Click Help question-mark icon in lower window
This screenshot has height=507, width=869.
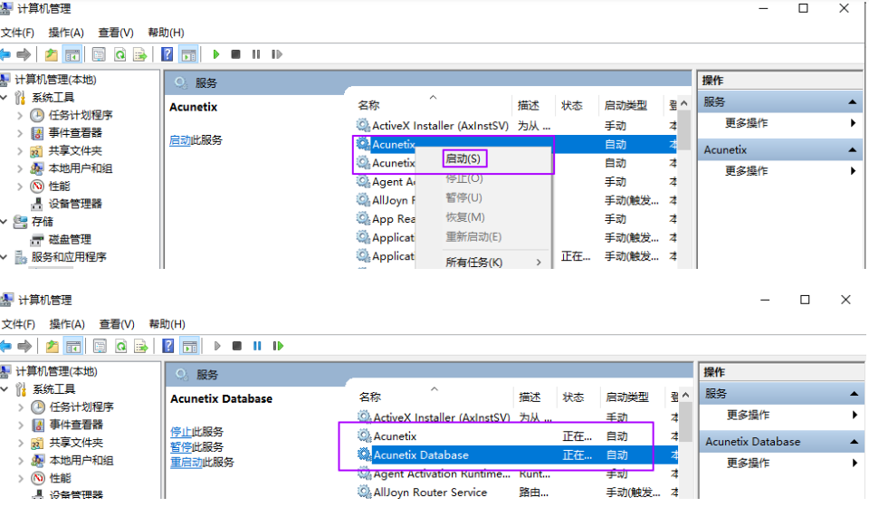[x=168, y=347]
